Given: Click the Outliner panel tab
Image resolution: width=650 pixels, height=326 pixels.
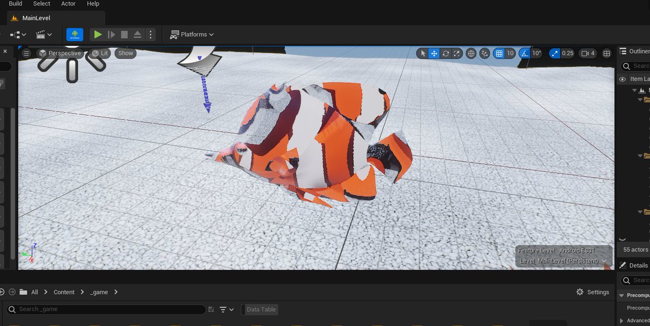Looking at the screenshot, I should tap(634, 51).
